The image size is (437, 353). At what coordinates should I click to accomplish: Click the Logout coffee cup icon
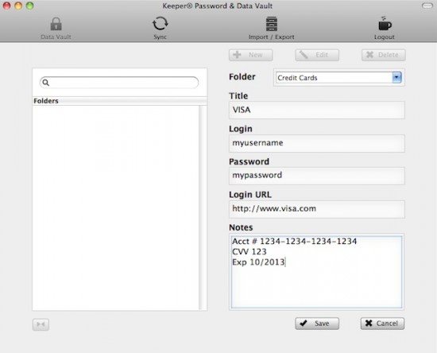click(385, 23)
